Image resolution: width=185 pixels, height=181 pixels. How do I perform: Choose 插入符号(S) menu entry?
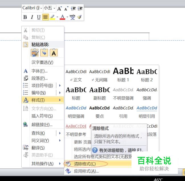(x=43, y=116)
